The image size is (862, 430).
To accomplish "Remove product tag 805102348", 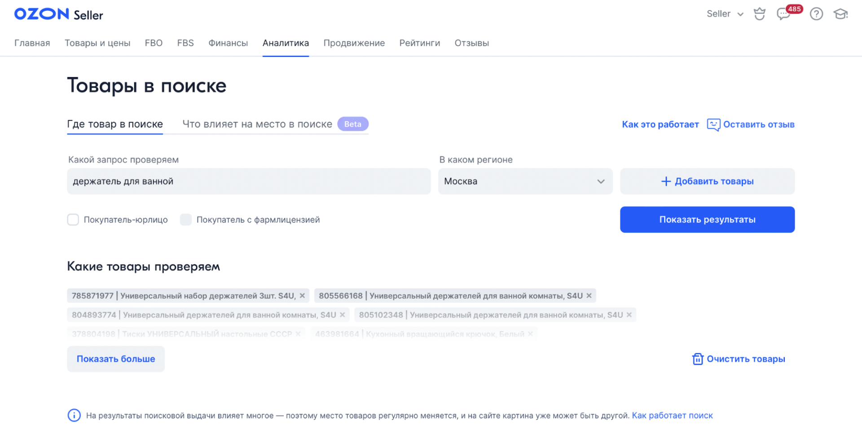I will click(629, 315).
